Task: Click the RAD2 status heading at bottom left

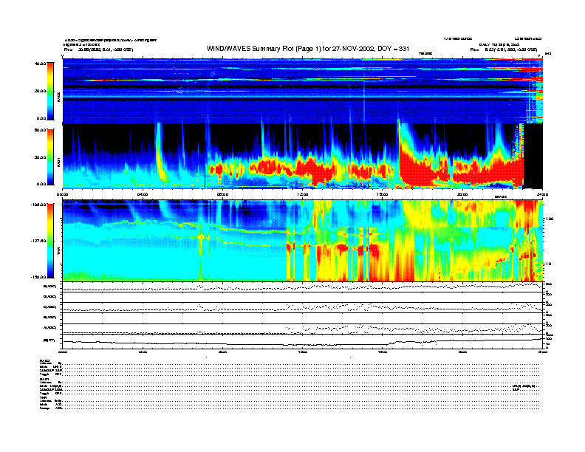Action: [45, 359]
